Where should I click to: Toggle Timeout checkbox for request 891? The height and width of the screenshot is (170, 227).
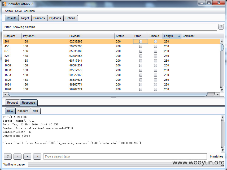(155, 61)
